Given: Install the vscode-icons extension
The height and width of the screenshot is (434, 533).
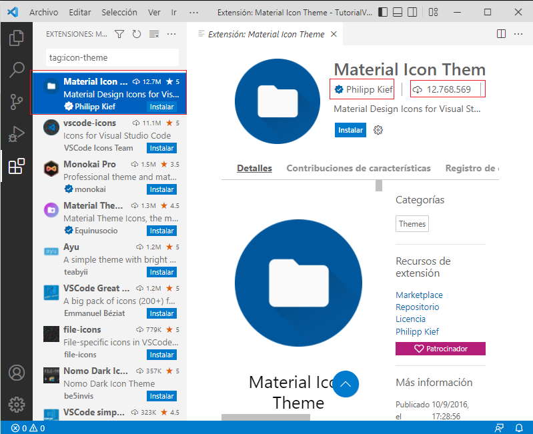Looking at the screenshot, I should [x=162, y=148].
